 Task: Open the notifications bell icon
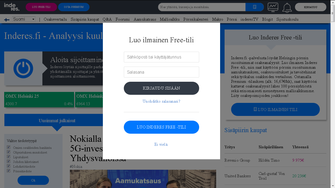coord(287,8)
